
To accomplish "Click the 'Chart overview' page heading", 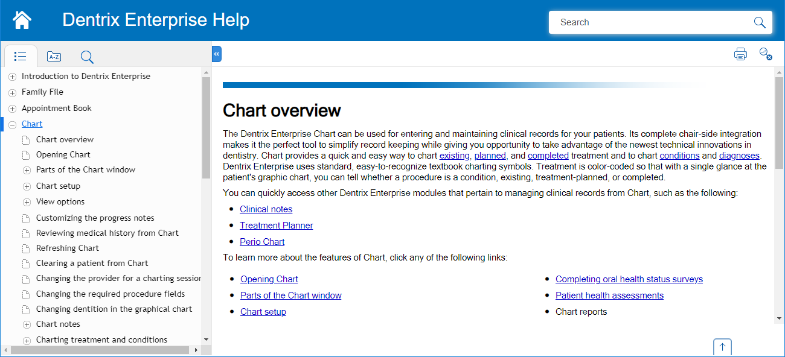I will pos(282,110).
